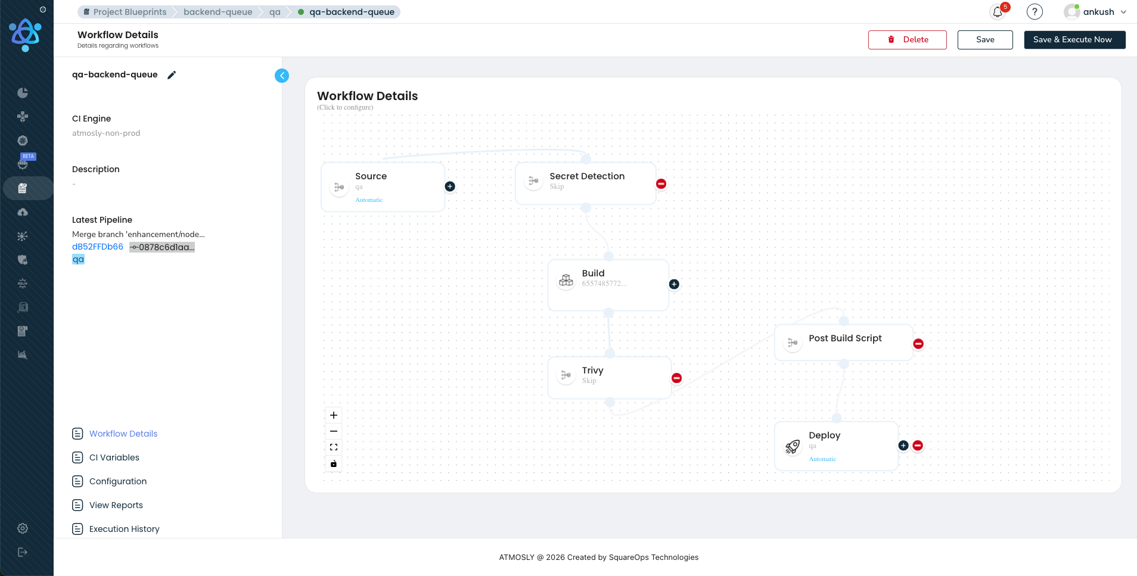Expand options after the Build stage
1137x576 pixels.
[x=674, y=284]
